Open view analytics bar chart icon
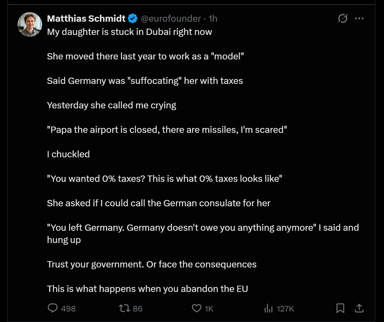Image resolution: width=384 pixels, height=322 pixels. click(268, 308)
